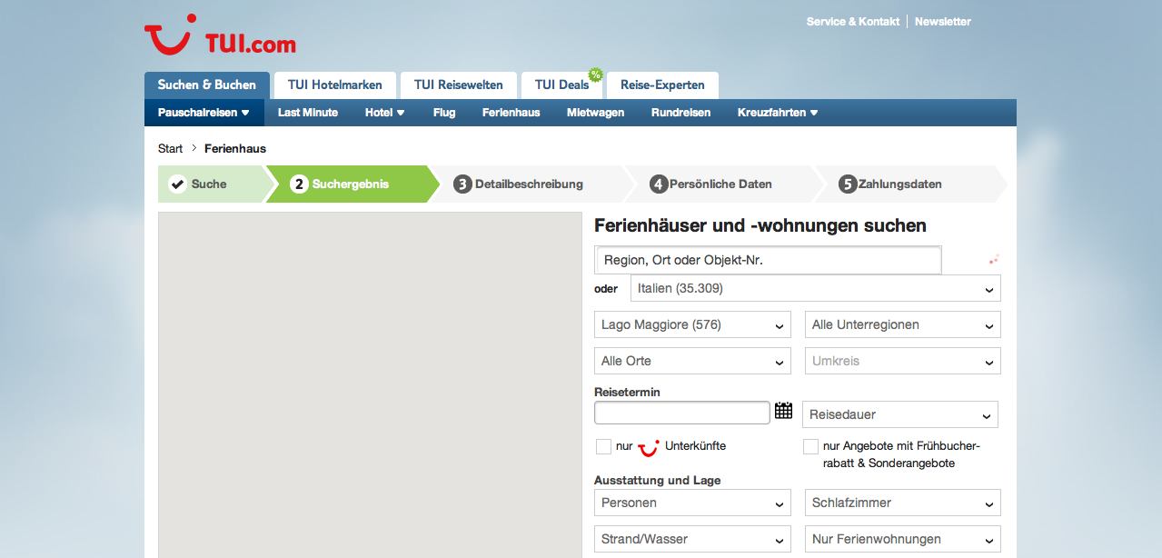
Task: Open the Last Minute menu item
Action: 308,113
